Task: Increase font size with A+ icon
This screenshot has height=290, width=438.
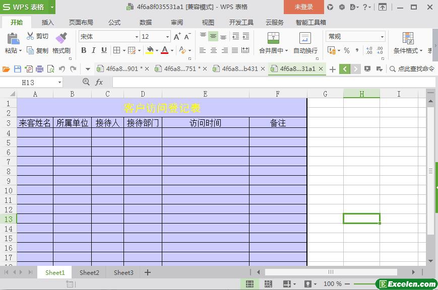Action: click(x=177, y=37)
